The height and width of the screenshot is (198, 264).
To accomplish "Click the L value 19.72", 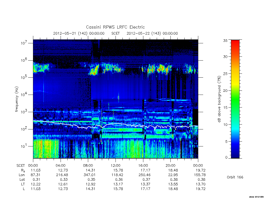I will point(201,189).
